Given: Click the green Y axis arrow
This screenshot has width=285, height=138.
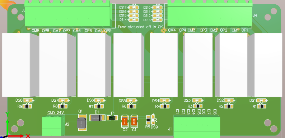Looking at the screenshot, I should (x=7, y=124).
